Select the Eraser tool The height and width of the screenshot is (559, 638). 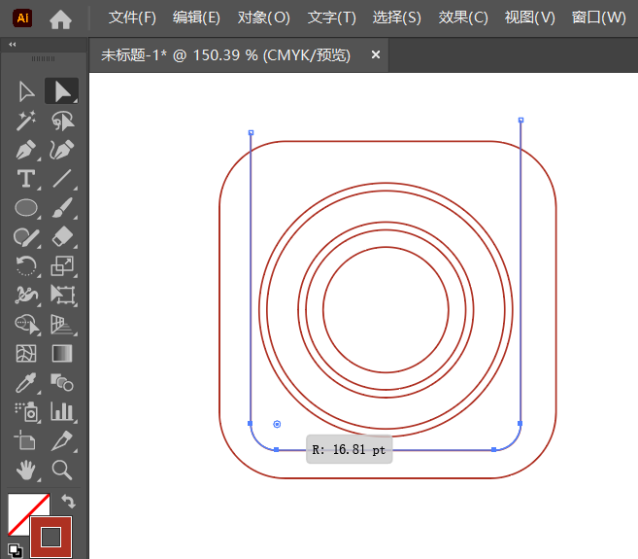pos(62,236)
